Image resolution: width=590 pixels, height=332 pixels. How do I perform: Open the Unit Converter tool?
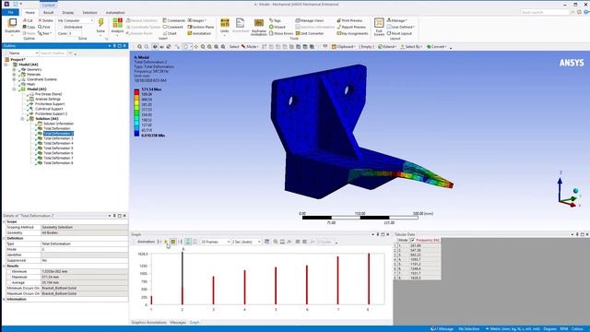[x=310, y=33]
